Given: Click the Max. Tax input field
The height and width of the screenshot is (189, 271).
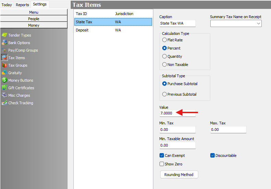Looking at the screenshot, I should click(228, 130).
